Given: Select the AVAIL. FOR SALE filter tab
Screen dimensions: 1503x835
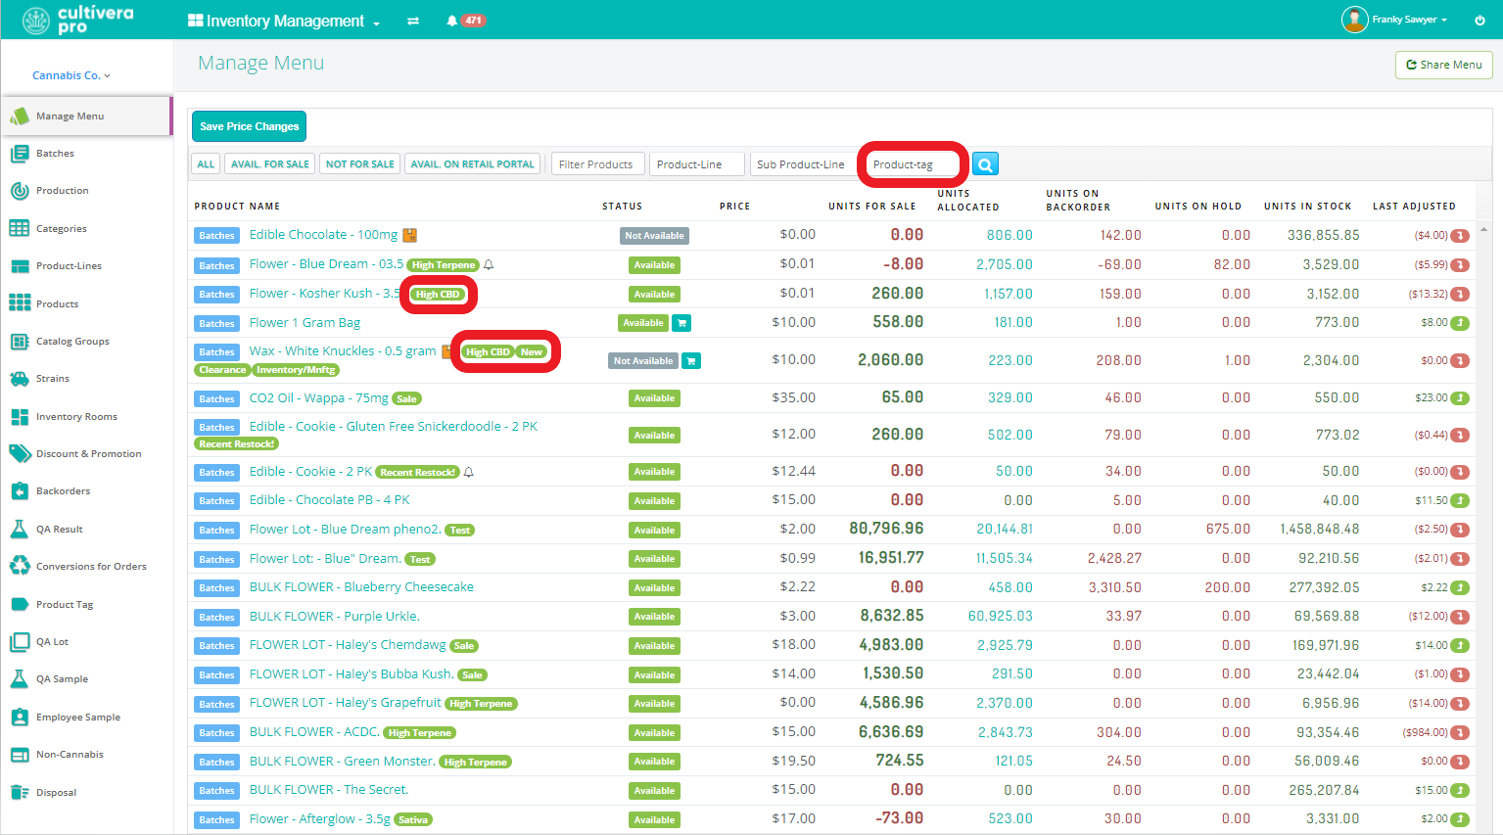Looking at the screenshot, I should (x=269, y=164).
